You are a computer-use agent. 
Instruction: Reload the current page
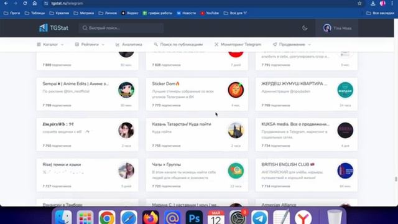[25, 3]
